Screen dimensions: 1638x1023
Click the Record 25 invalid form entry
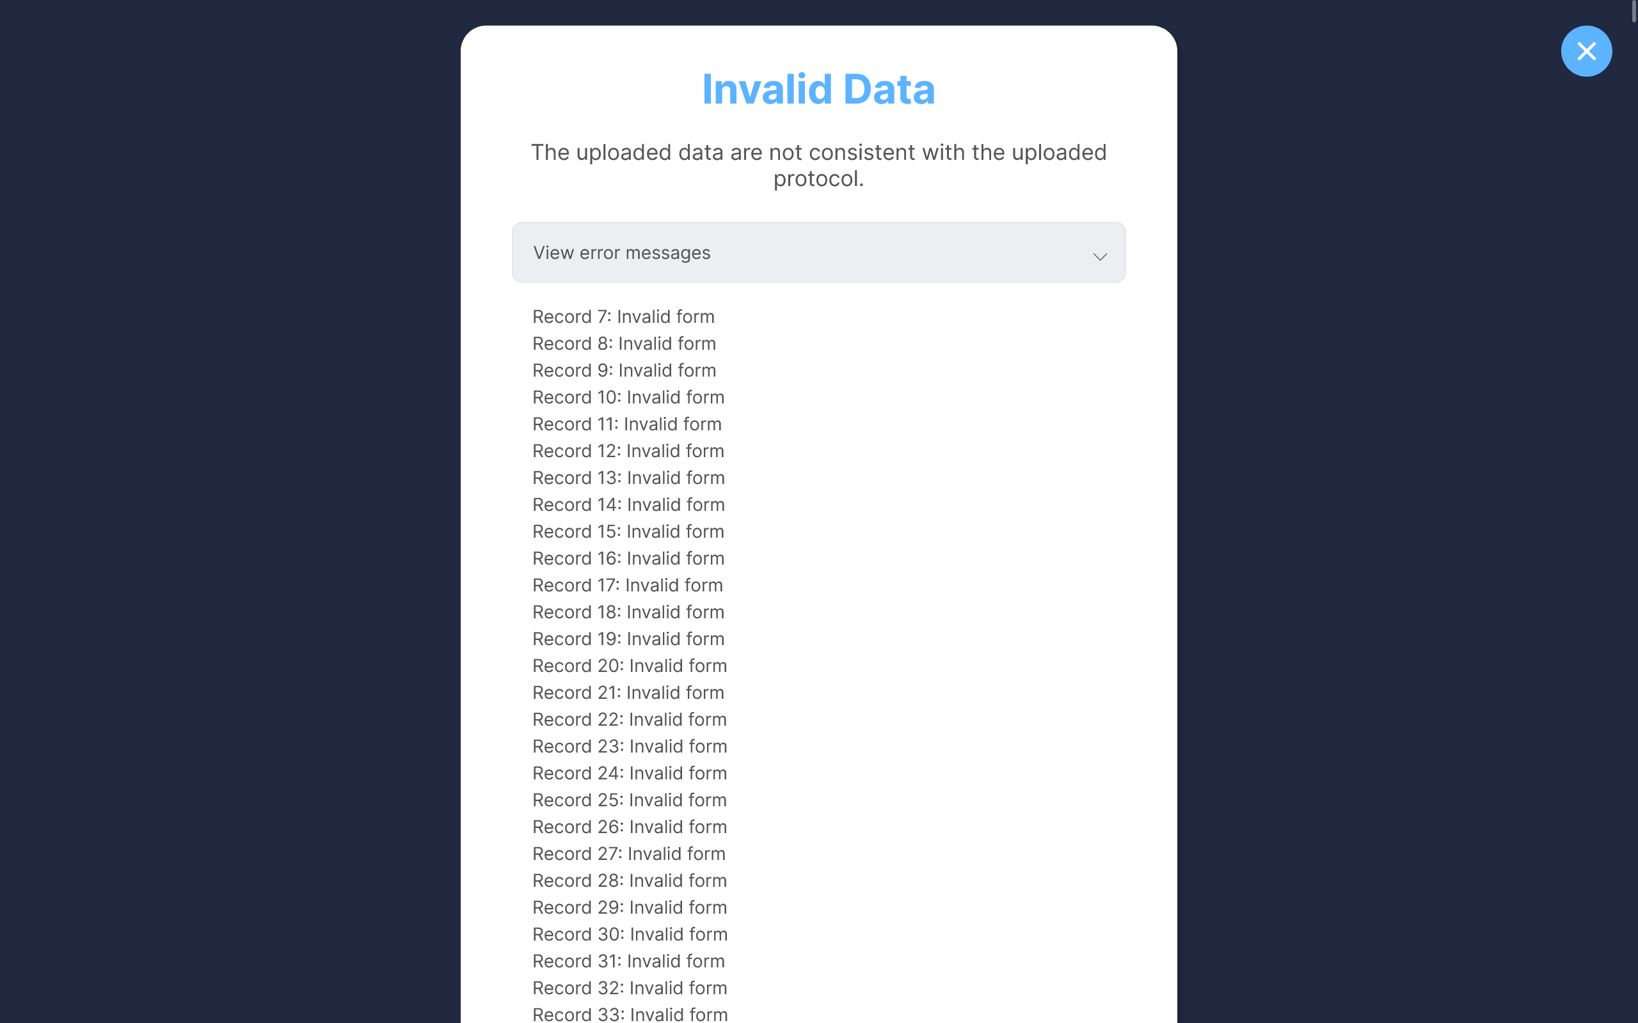629,800
